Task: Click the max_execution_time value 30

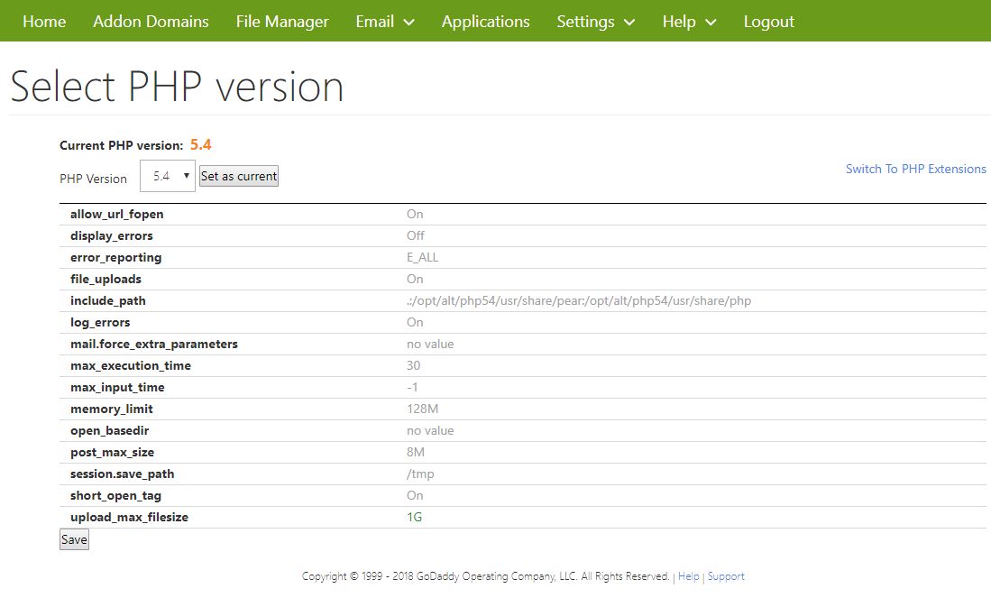Action: click(413, 365)
